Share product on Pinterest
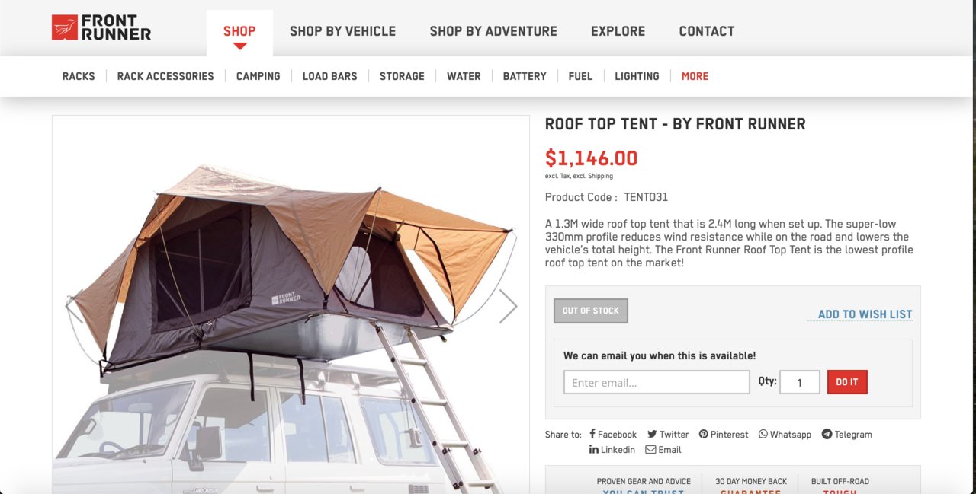Screen dimensions: 976x494 724,435
